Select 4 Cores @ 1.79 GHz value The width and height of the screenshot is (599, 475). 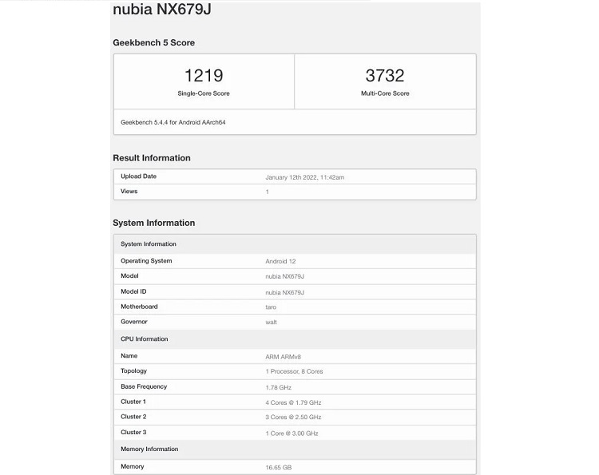293,402
